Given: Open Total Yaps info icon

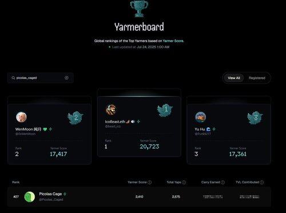Looking at the screenshot, I should pyautogui.click(x=184, y=182).
